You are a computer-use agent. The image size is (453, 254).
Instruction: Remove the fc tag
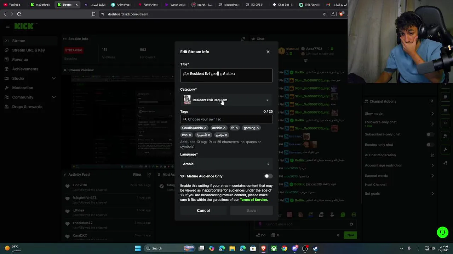pyautogui.click(x=236, y=128)
